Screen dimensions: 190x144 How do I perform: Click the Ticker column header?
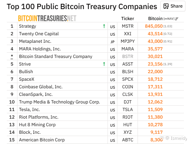[x=128, y=19]
